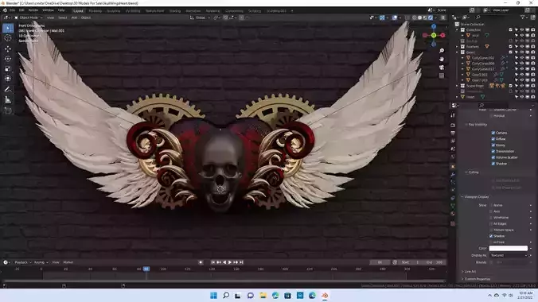Viewport: 538px width, 302px height.
Task: Switch to the Shading workspace tab
Action: point(174,11)
